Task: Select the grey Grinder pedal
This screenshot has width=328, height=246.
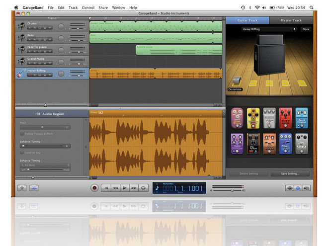Action: tap(269, 118)
